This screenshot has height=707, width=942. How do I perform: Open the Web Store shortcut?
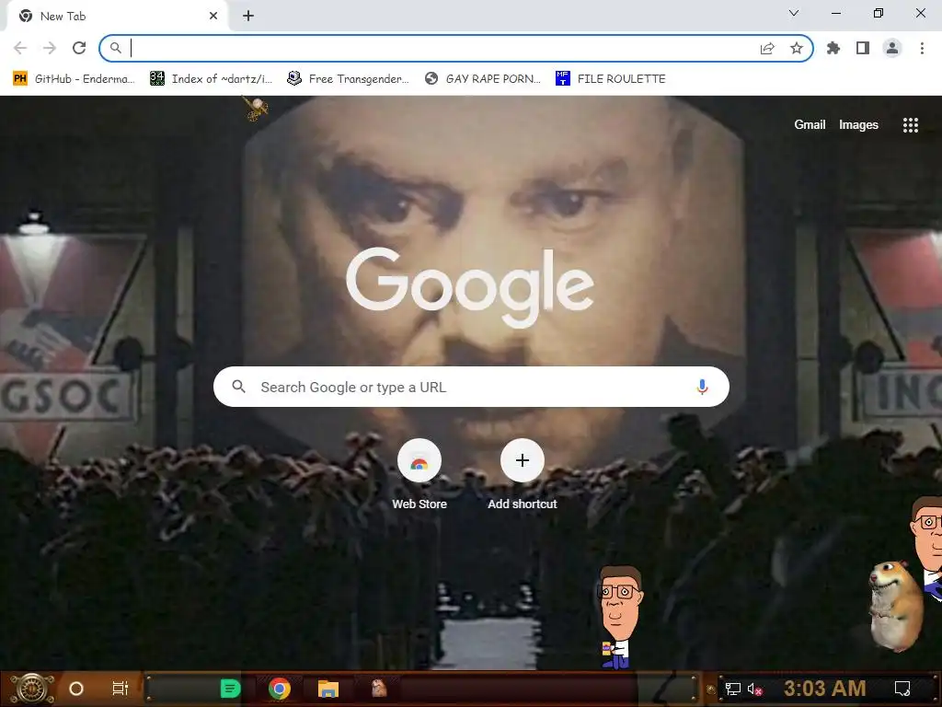[419, 475]
